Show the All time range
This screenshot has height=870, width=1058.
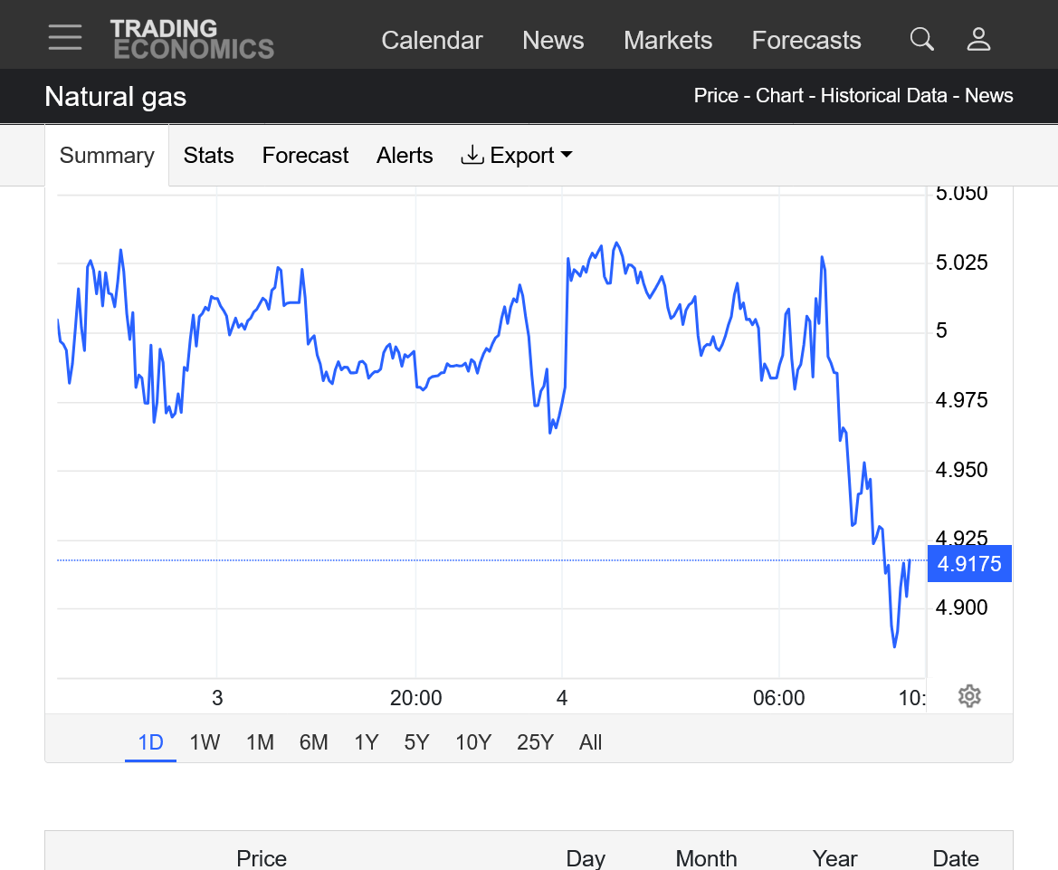[590, 742]
